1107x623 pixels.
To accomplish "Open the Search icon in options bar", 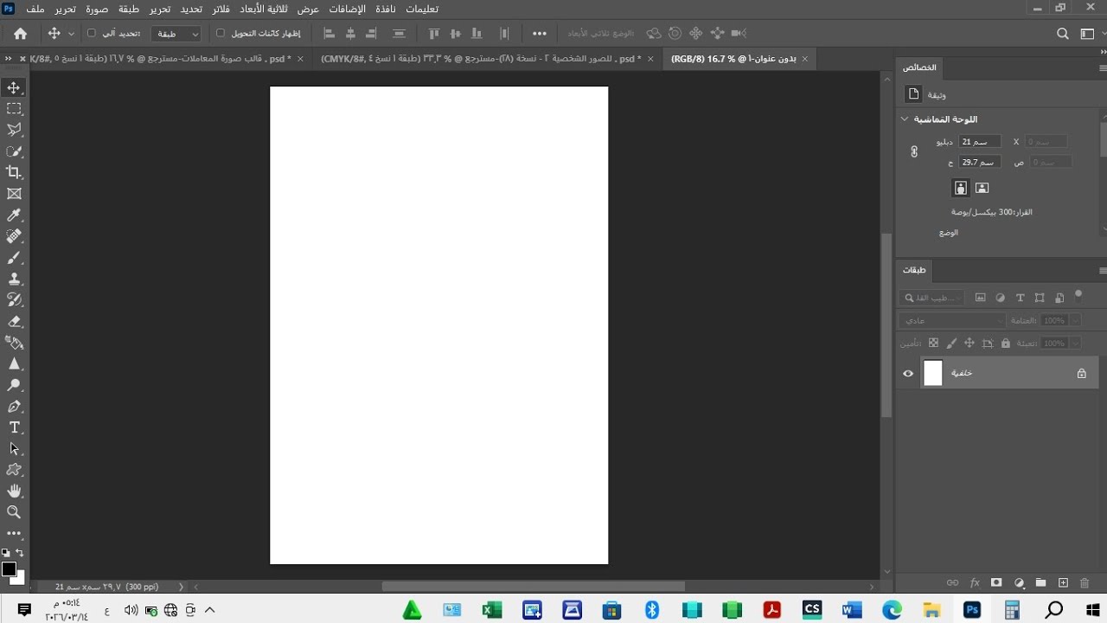I will [1063, 34].
